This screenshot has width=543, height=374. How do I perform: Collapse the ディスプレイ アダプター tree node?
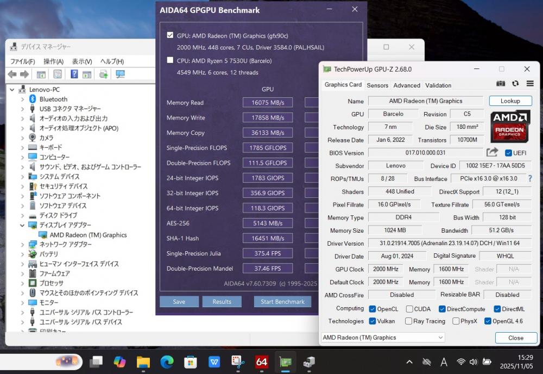(22, 225)
